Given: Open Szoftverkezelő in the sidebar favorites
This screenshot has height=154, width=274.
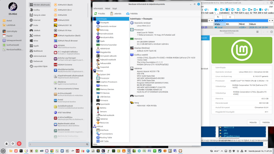Looking at the screenshot, I should pos(11,45).
